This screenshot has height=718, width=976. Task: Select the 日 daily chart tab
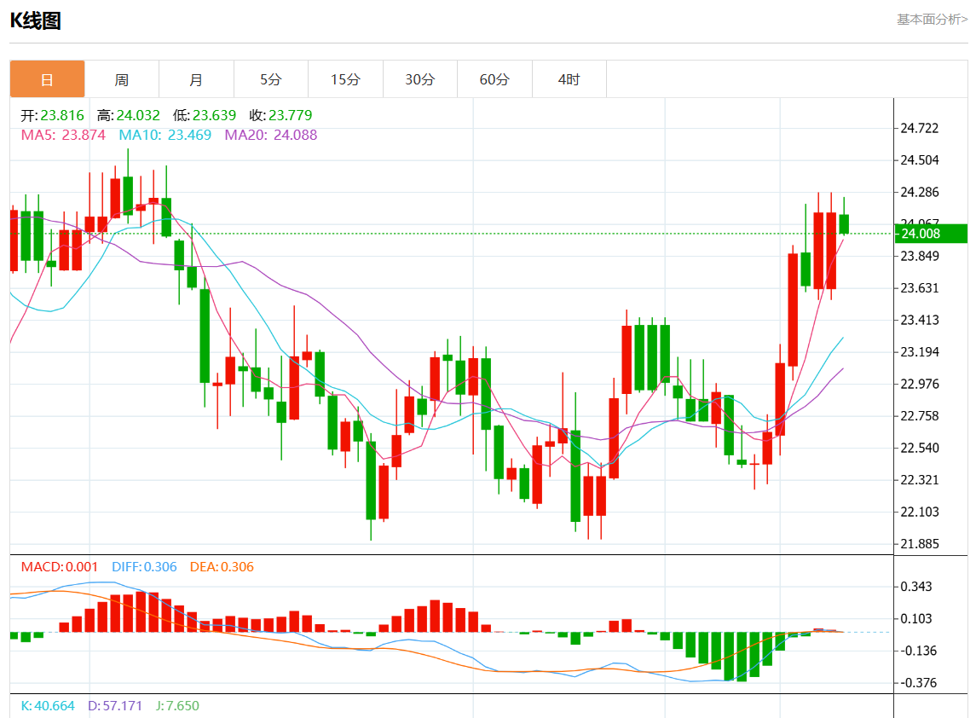tap(47, 79)
